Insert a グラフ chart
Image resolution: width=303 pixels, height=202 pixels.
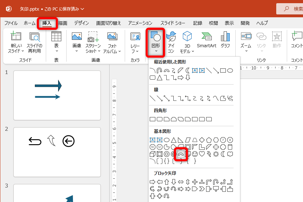[x=225, y=40]
